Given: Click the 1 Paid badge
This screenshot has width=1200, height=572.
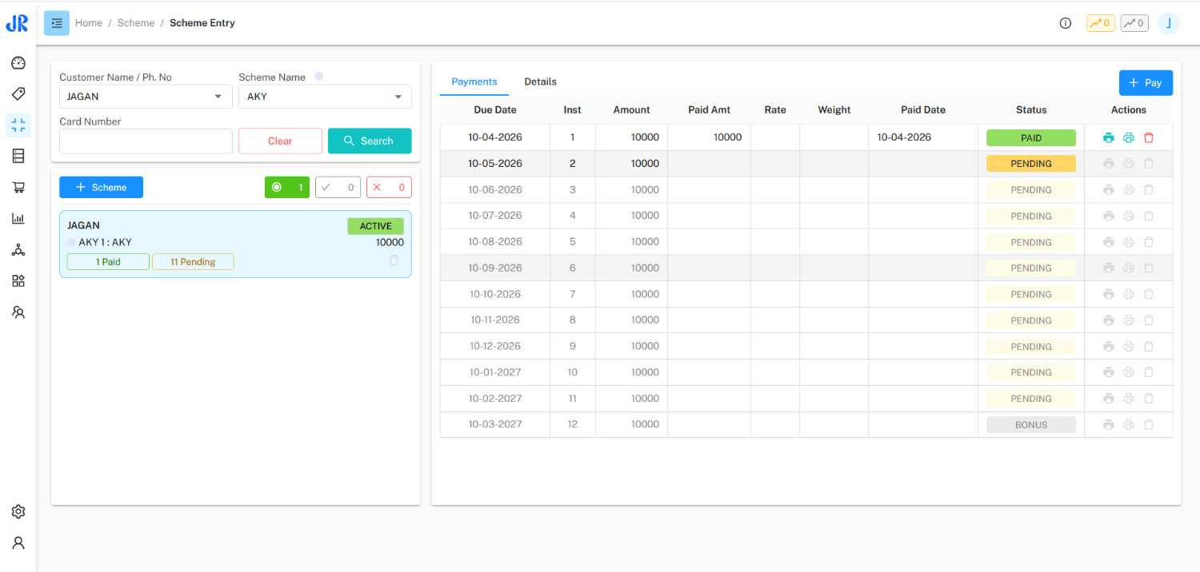Looking at the screenshot, I should 108,262.
